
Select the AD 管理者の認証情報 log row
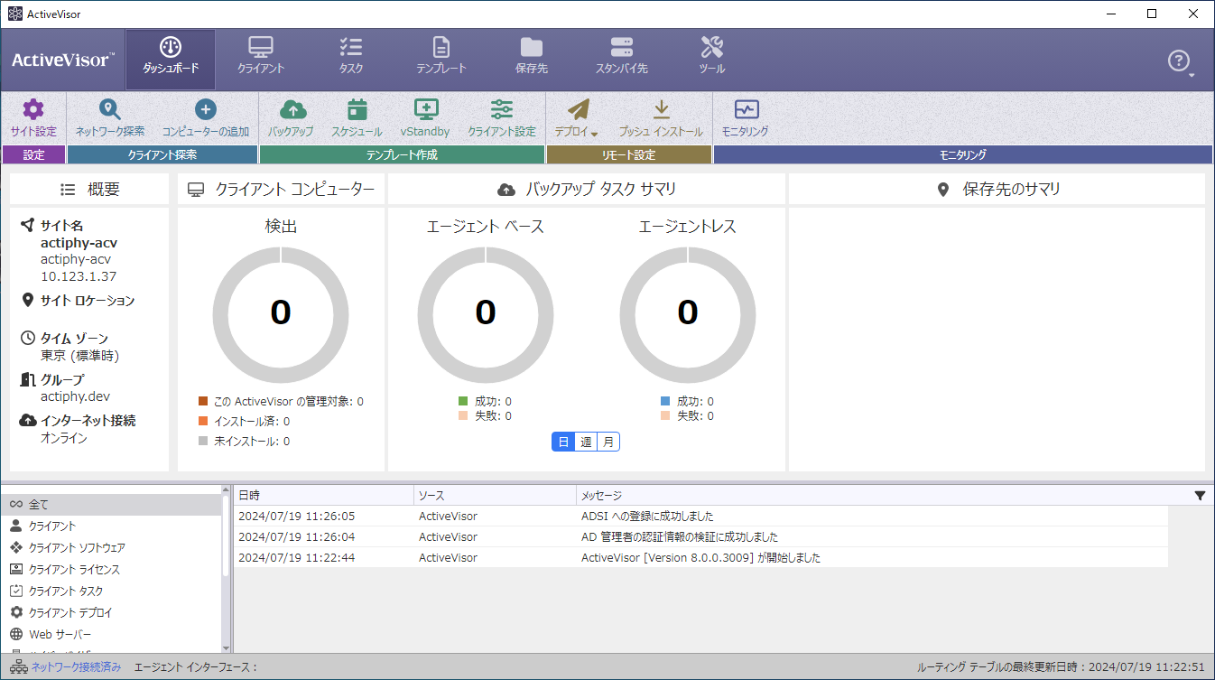(x=700, y=537)
